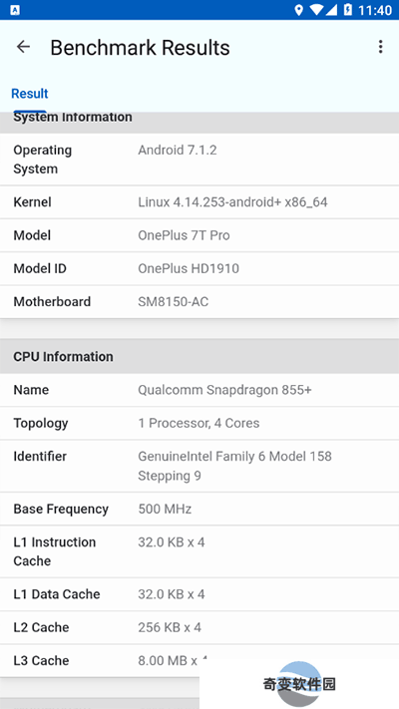Tap the watermark logo at the bottom

click(x=299, y=684)
